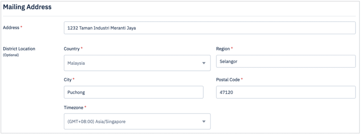The width and height of the screenshot is (361, 135).
Task: Click the red asterisk beside Timezone label
Action: pos(85,107)
